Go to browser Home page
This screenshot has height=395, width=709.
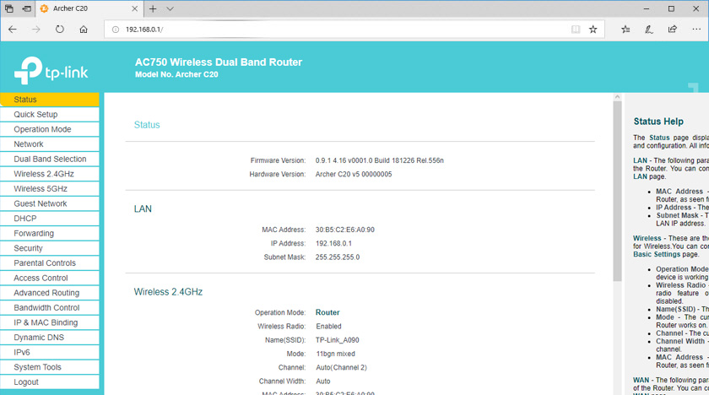(84, 30)
